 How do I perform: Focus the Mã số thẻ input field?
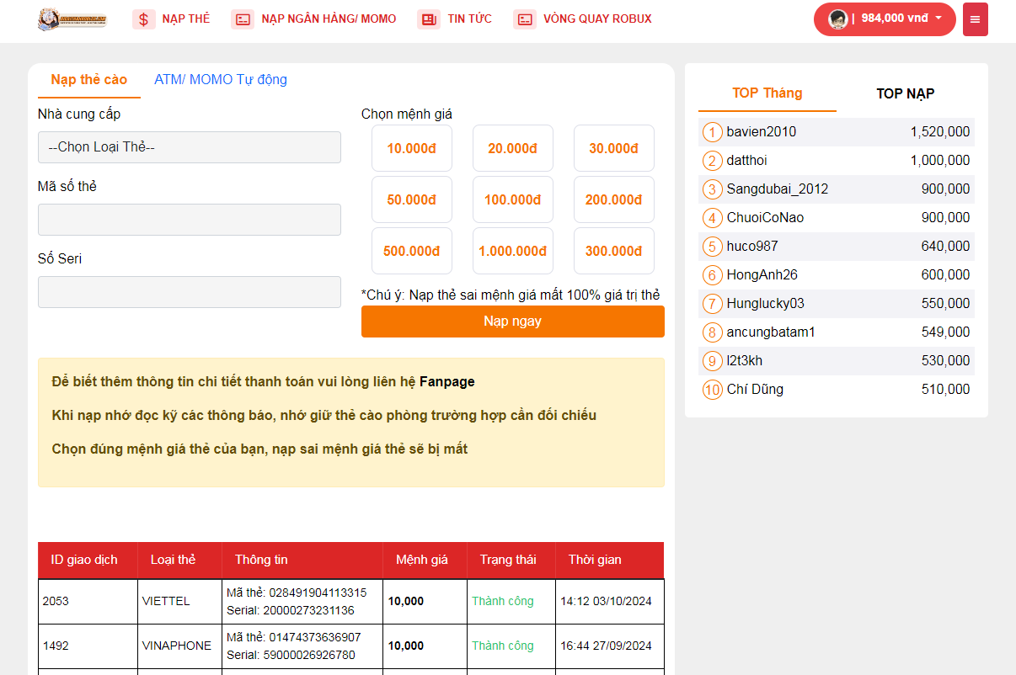190,220
